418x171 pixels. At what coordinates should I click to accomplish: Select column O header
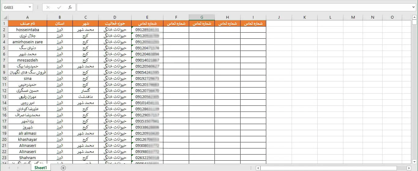coord(392,17)
